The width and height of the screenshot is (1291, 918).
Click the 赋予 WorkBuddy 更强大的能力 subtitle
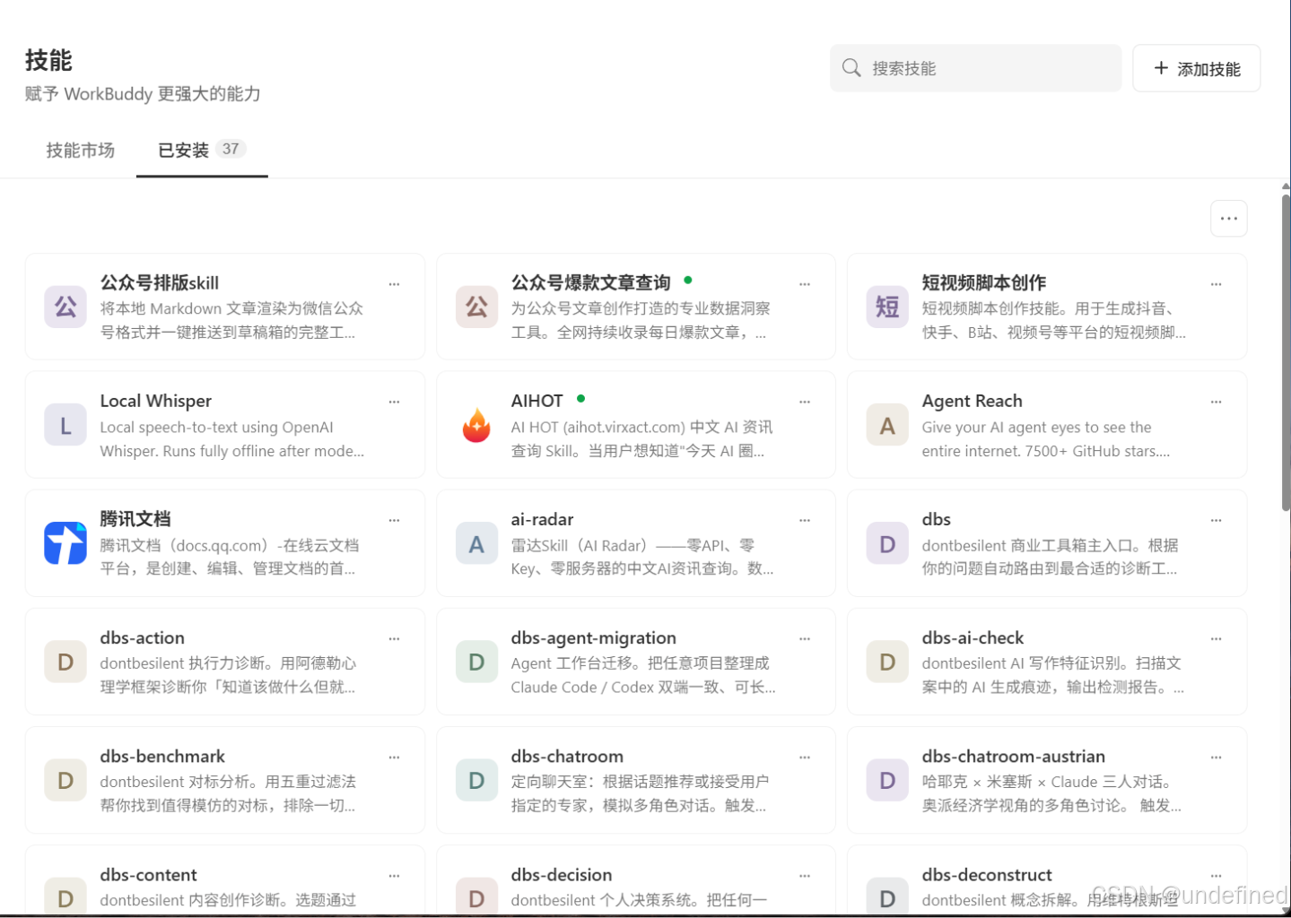pyautogui.click(x=143, y=94)
